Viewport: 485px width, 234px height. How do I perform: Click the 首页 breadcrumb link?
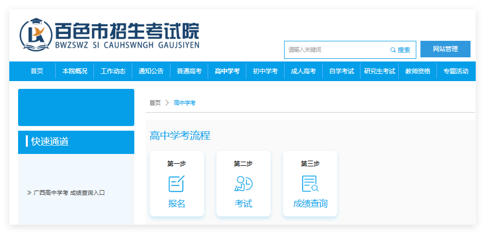tap(155, 103)
